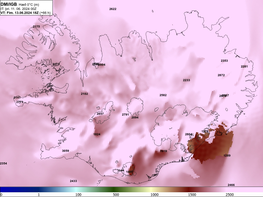Select the '100' label on the color scale
This screenshot has width=263, height=197.
tap(78, 195)
